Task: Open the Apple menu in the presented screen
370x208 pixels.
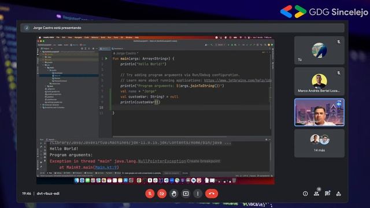Action: pyautogui.click(x=40, y=37)
